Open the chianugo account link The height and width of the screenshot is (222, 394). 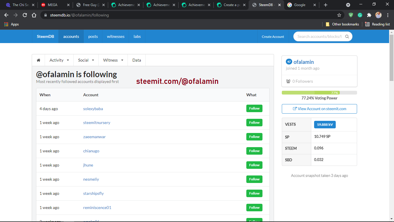[91, 151]
